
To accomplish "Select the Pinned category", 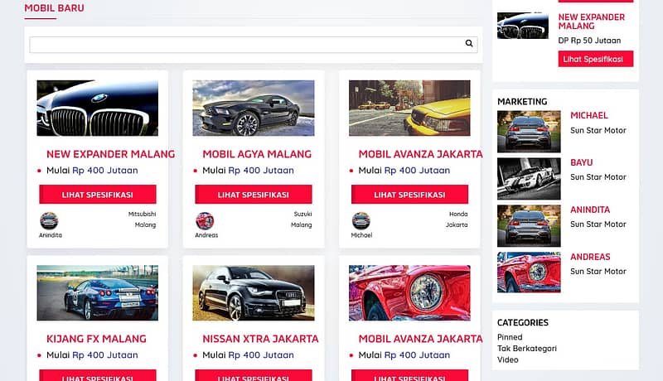I will coord(510,337).
